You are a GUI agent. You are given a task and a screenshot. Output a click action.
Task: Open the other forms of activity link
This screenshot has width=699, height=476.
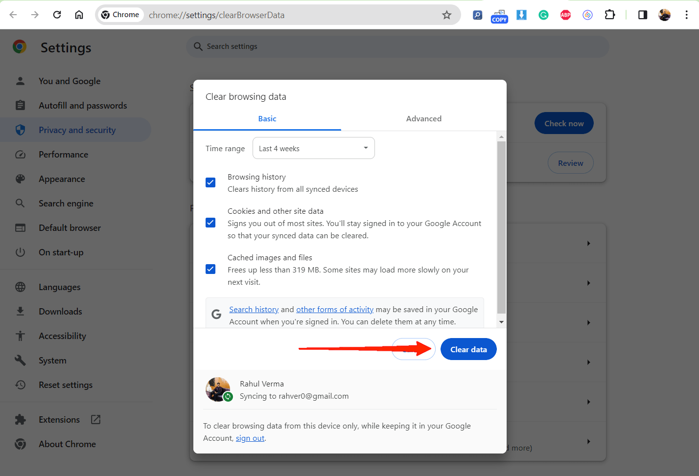point(335,310)
